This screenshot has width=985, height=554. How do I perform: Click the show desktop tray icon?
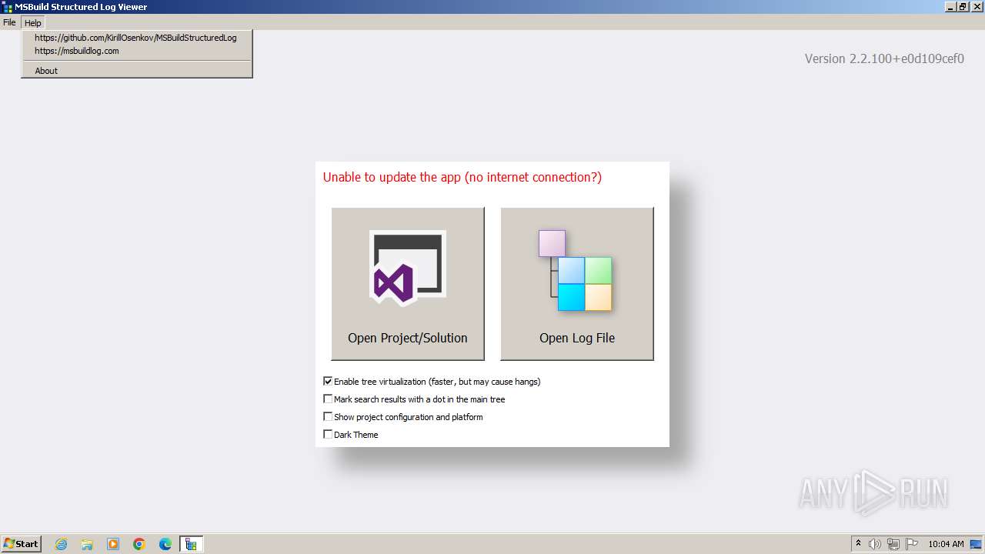(977, 544)
